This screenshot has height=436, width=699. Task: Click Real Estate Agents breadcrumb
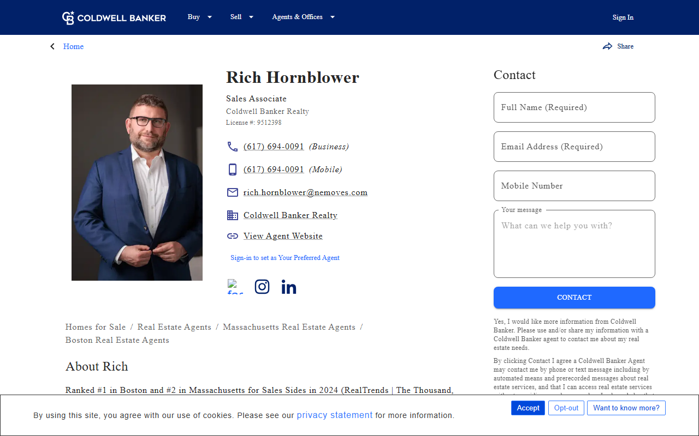tap(174, 327)
